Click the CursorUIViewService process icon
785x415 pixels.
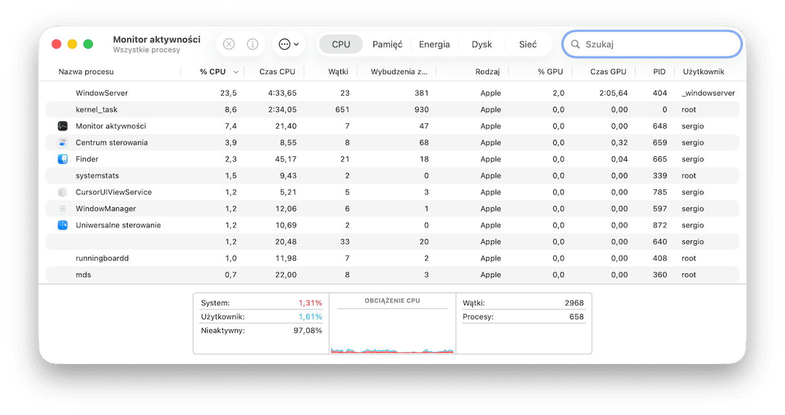click(x=63, y=192)
